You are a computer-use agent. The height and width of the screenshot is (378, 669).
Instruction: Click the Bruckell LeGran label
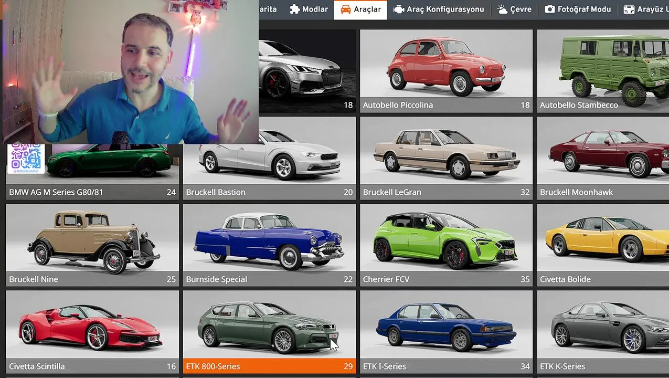[392, 192]
